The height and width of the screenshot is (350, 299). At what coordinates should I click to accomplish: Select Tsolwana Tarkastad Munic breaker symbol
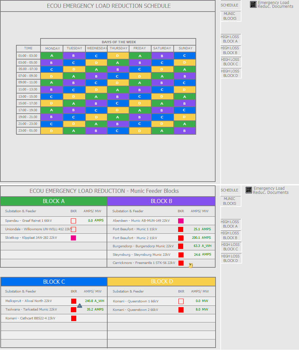(x=74, y=310)
